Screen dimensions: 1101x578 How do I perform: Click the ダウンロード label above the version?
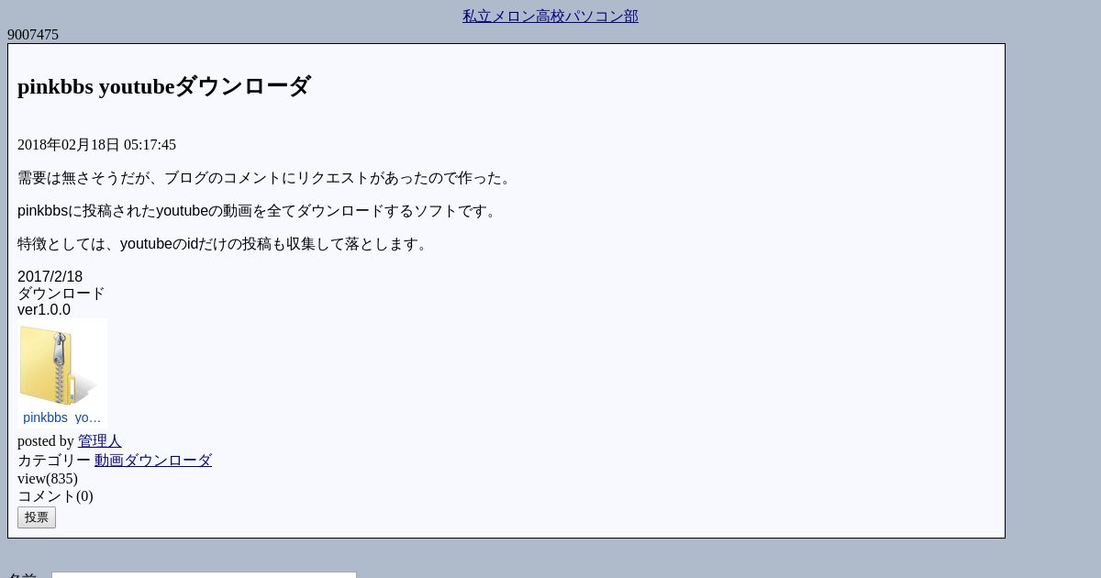61,294
